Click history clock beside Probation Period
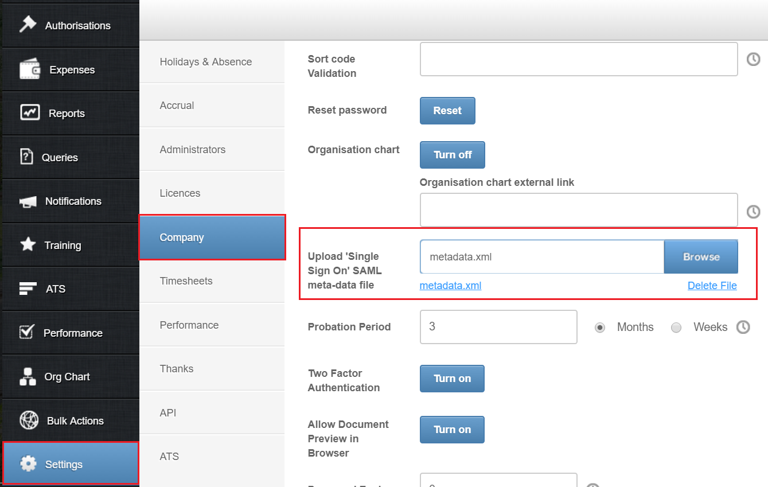 (x=743, y=327)
